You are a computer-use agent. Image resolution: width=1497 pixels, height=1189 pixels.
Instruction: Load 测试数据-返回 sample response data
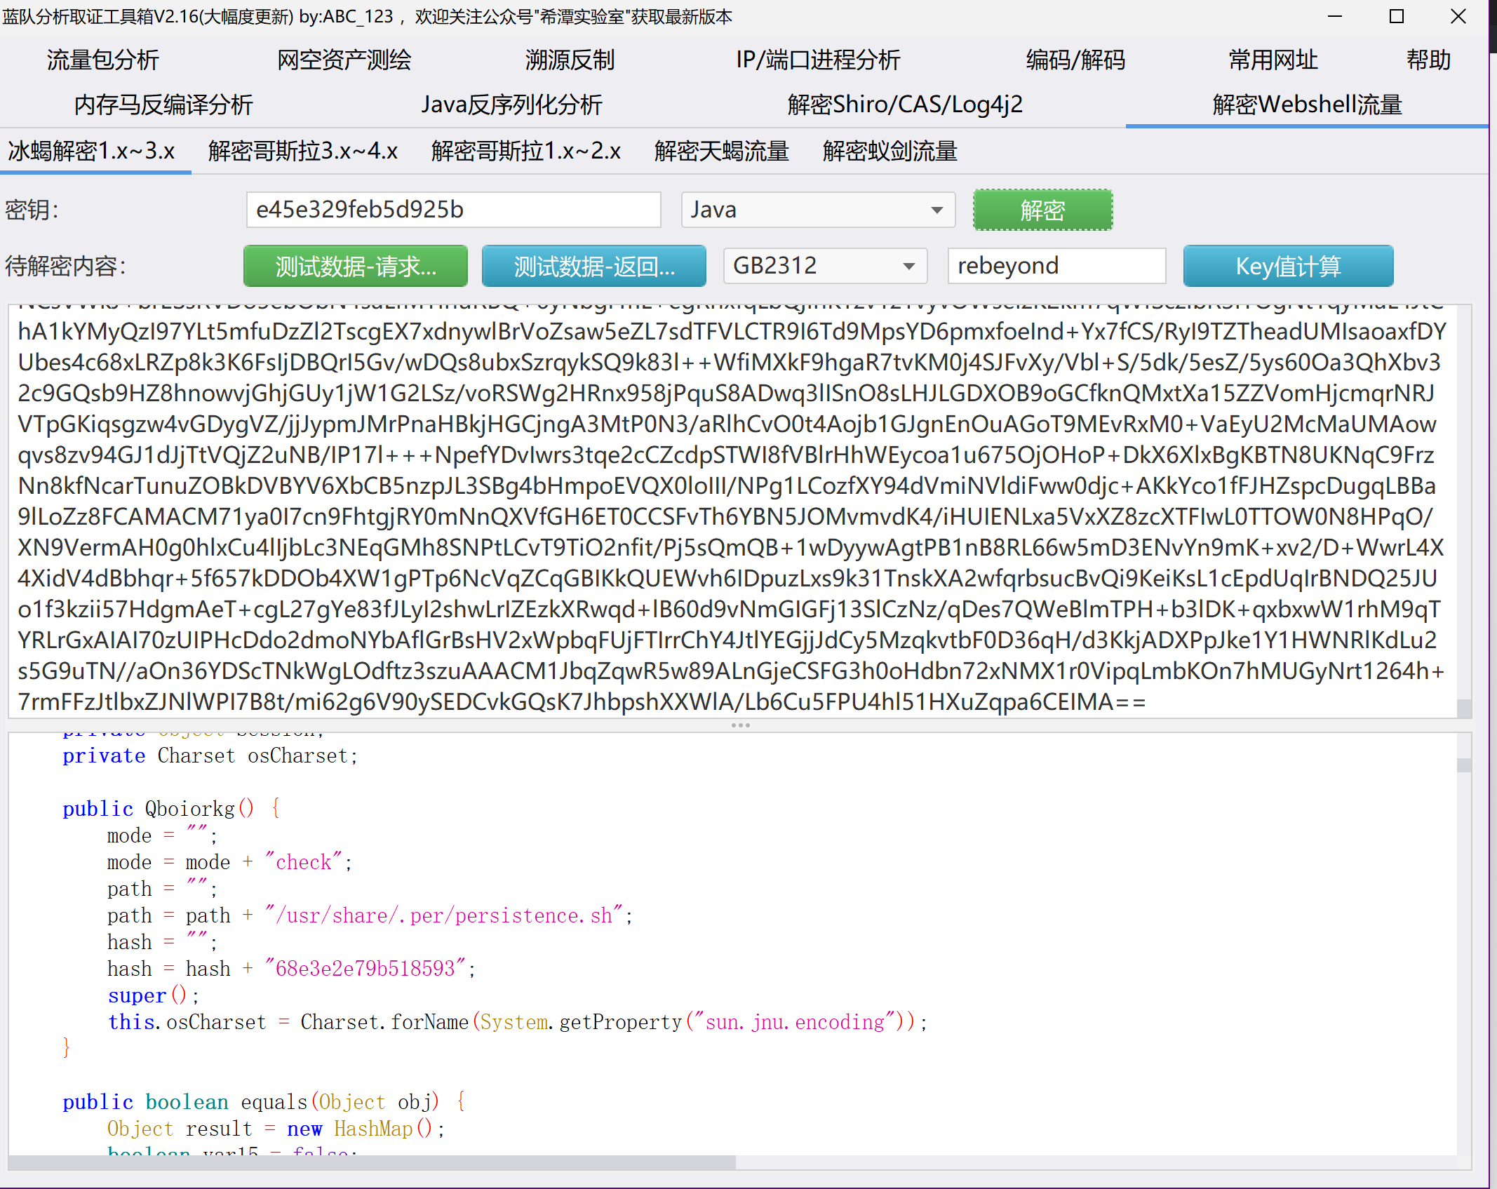(x=593, y=266)
